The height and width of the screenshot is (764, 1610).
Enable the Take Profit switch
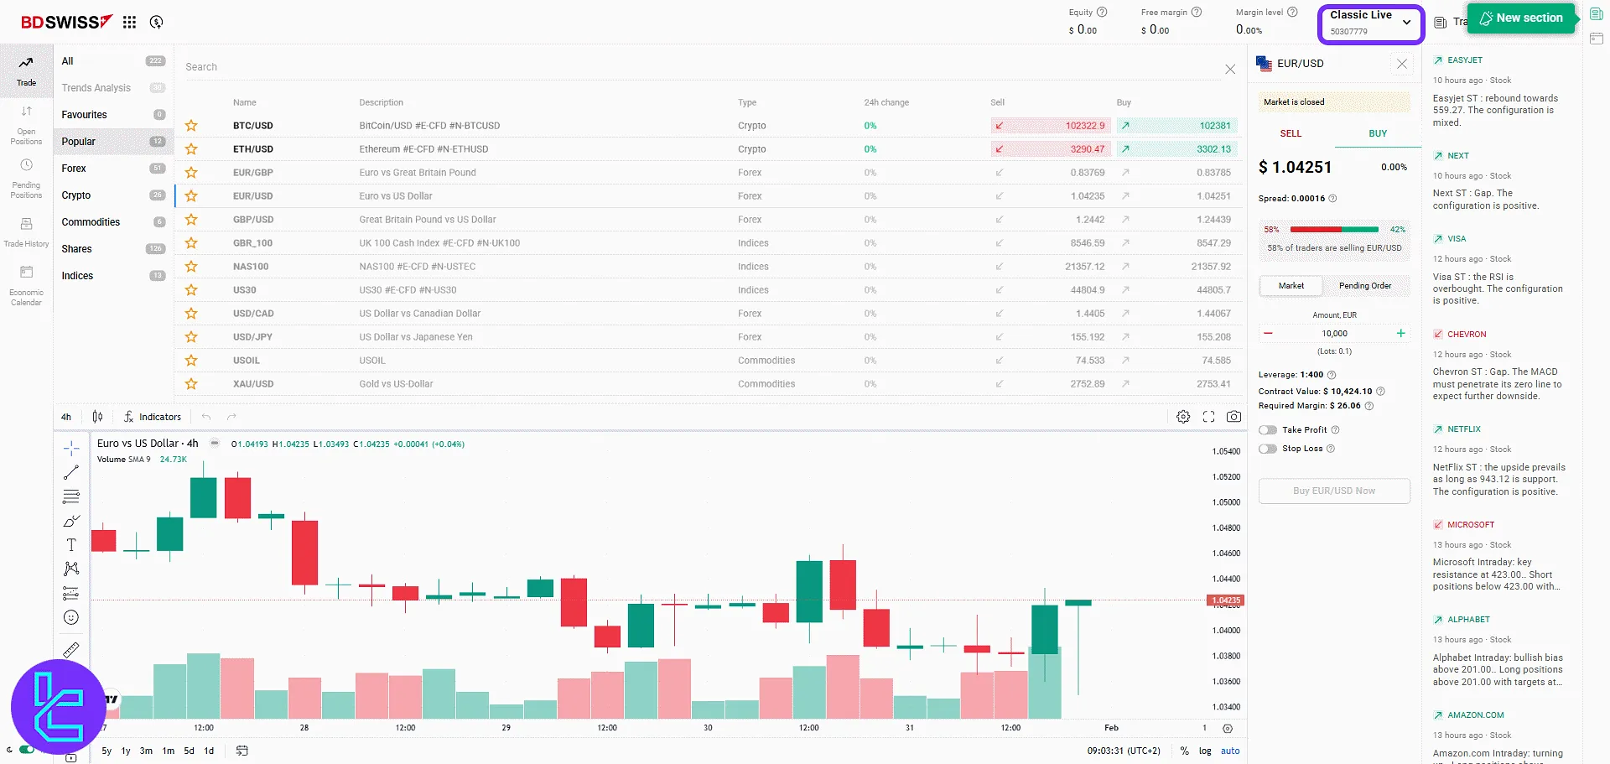1268,430
